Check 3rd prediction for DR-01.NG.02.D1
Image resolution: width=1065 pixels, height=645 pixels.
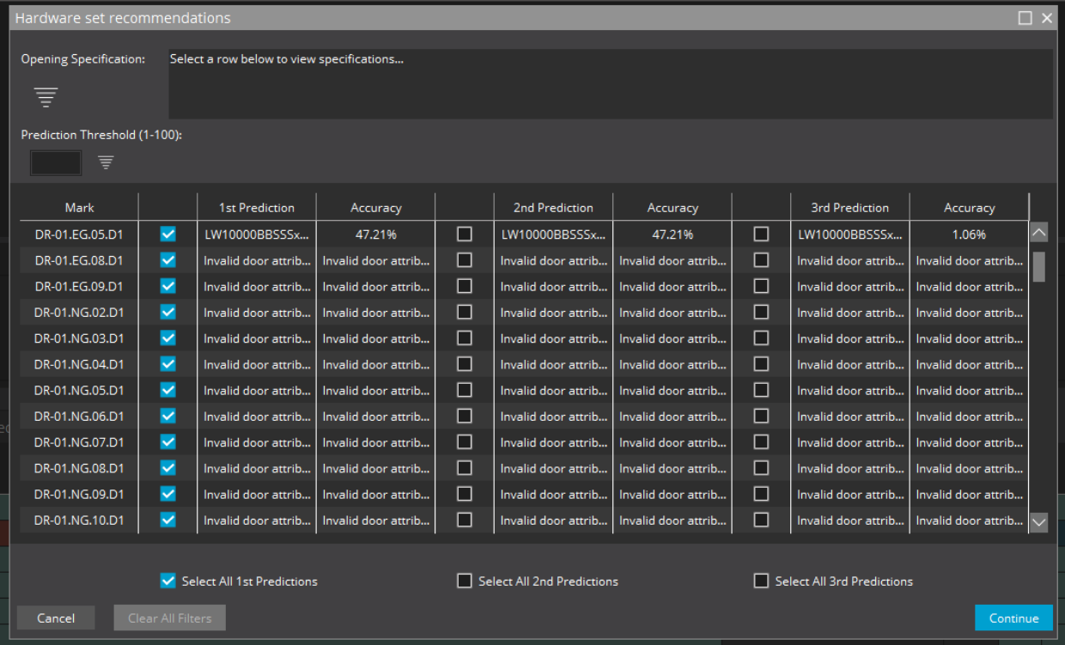[761, 312]
